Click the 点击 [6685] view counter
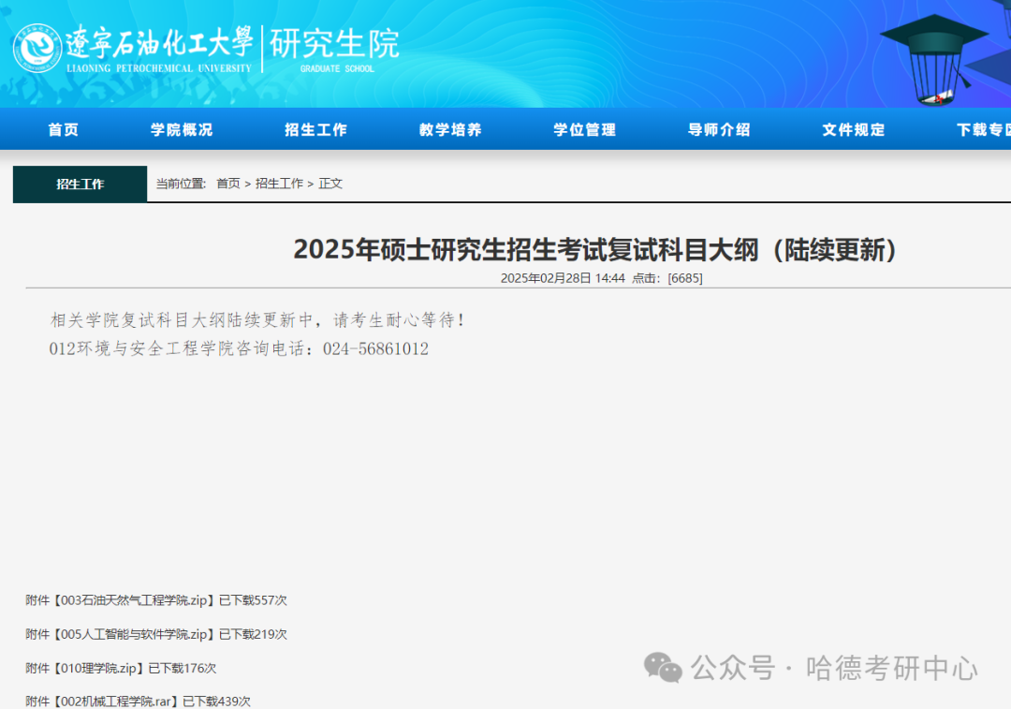Screen dimensions: 1011x709 (x=667, y=278)
